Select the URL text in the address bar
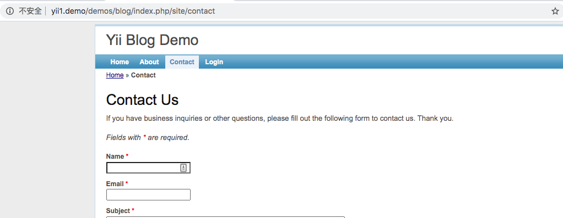The width and height of the screenshot is (563, 218). 133,11
